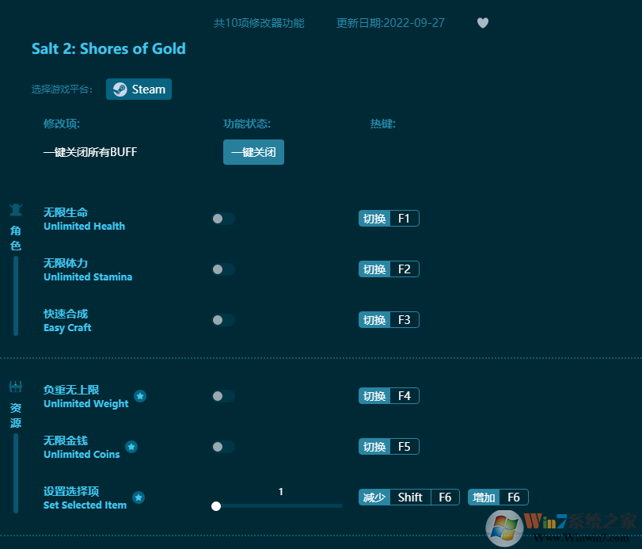Click the F4 hotkey for Unlimited Weight

[389, 396]
